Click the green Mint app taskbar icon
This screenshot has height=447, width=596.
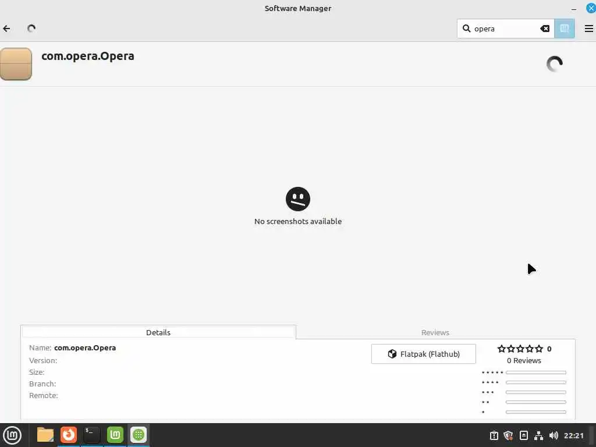[115, 435]
